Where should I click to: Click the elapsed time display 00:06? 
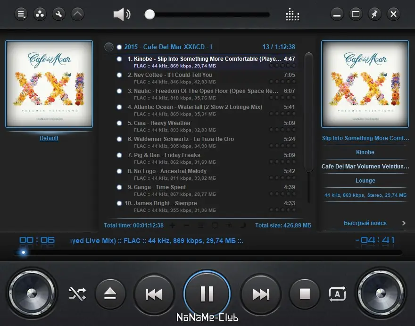coord(37,240)
